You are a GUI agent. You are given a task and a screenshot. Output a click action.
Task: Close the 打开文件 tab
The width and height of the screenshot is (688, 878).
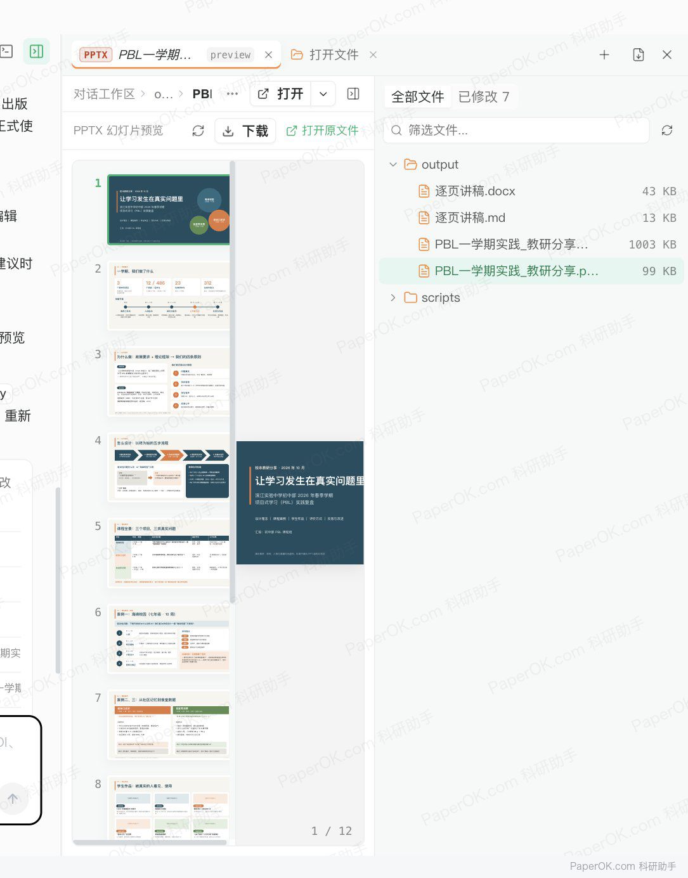pyautogui.click(x=373, y=55)
